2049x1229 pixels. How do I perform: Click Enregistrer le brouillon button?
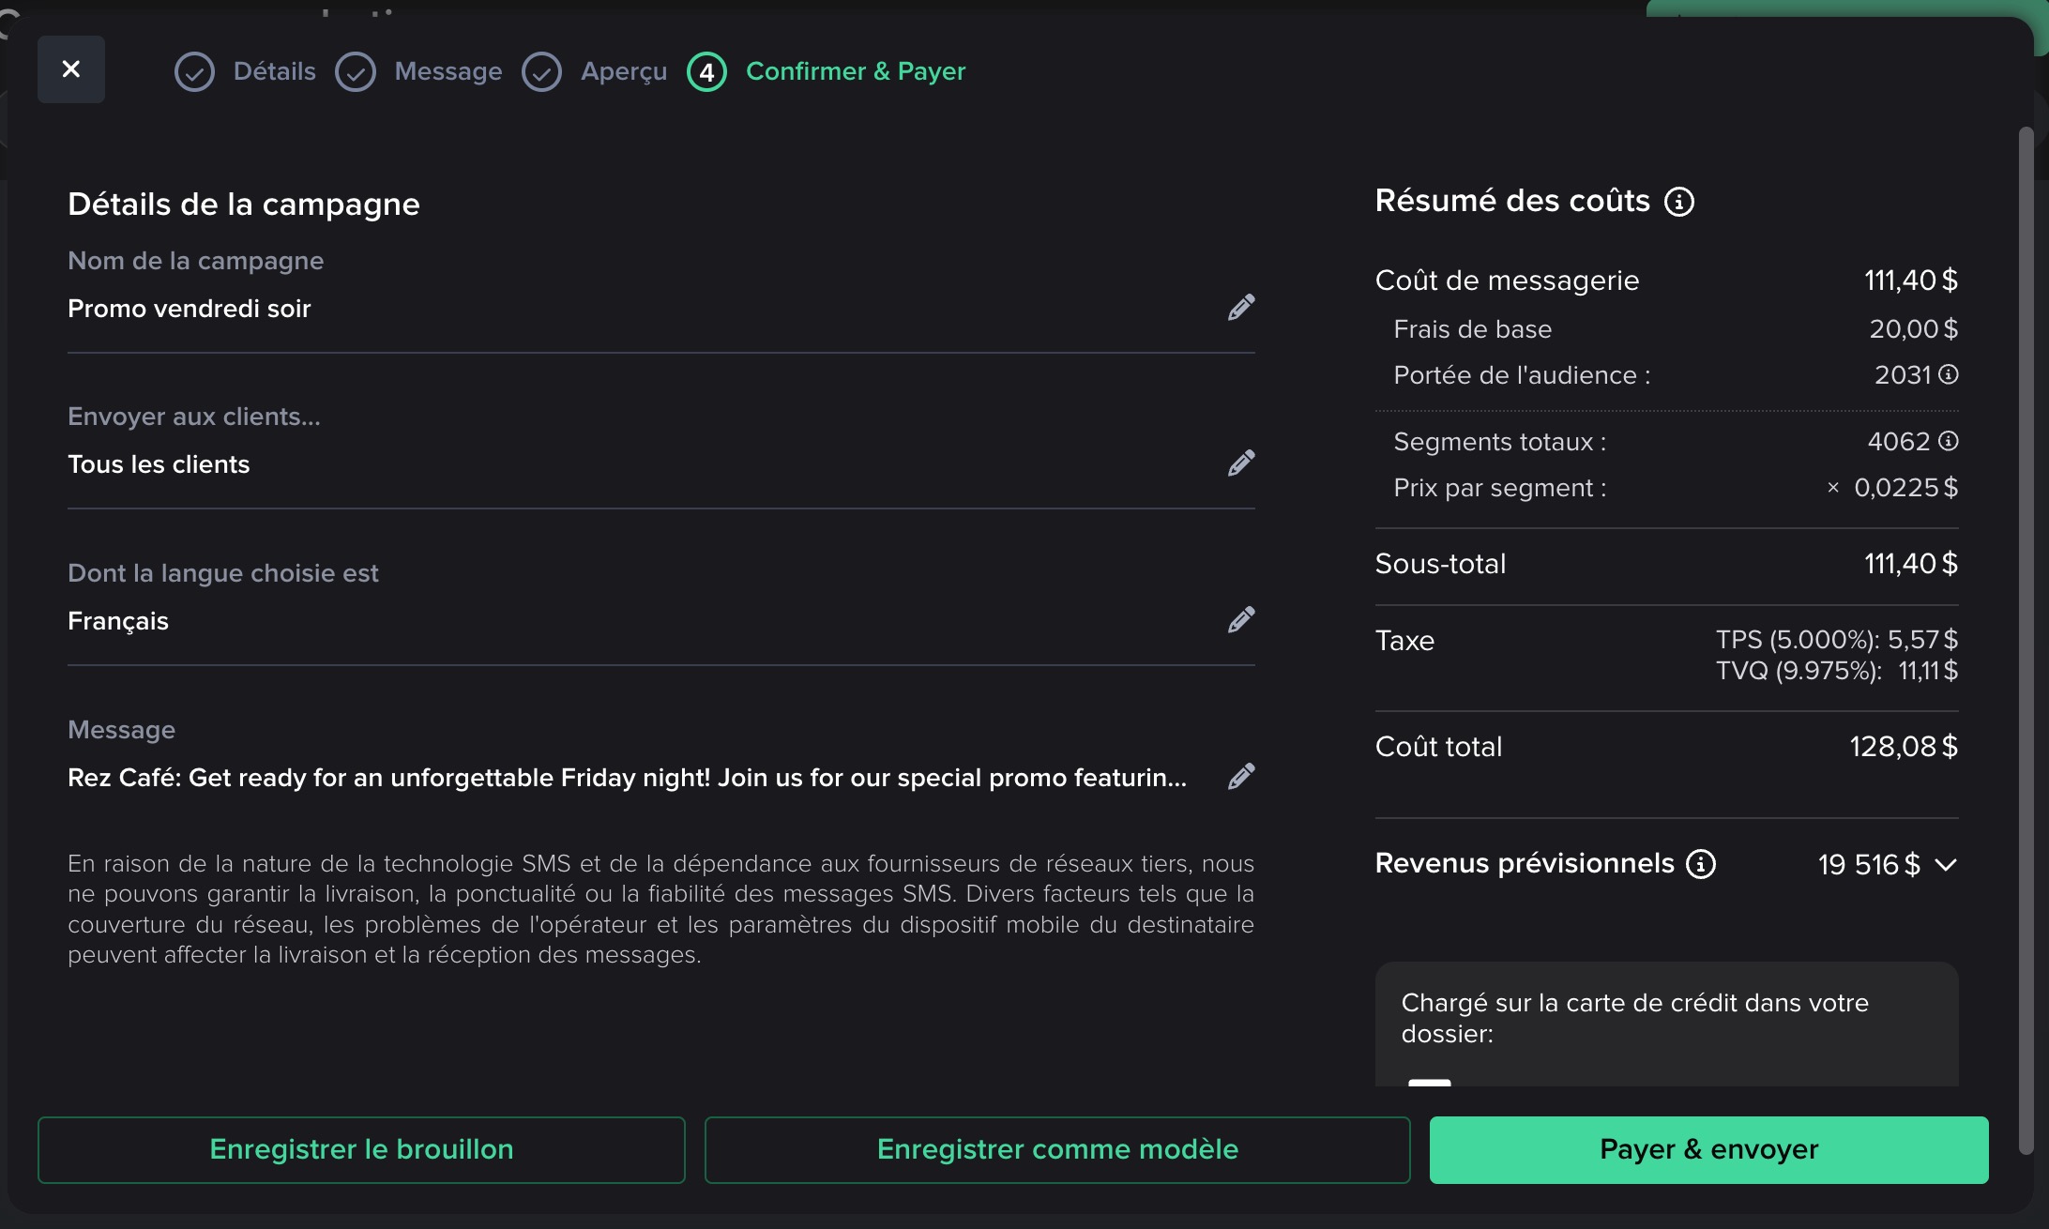(361, 1149)
